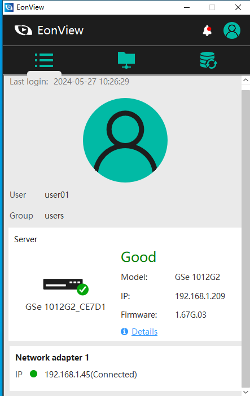Open the user account avatar in header
This screenshot has height=396, width=250.
click(x=232, y=30)
